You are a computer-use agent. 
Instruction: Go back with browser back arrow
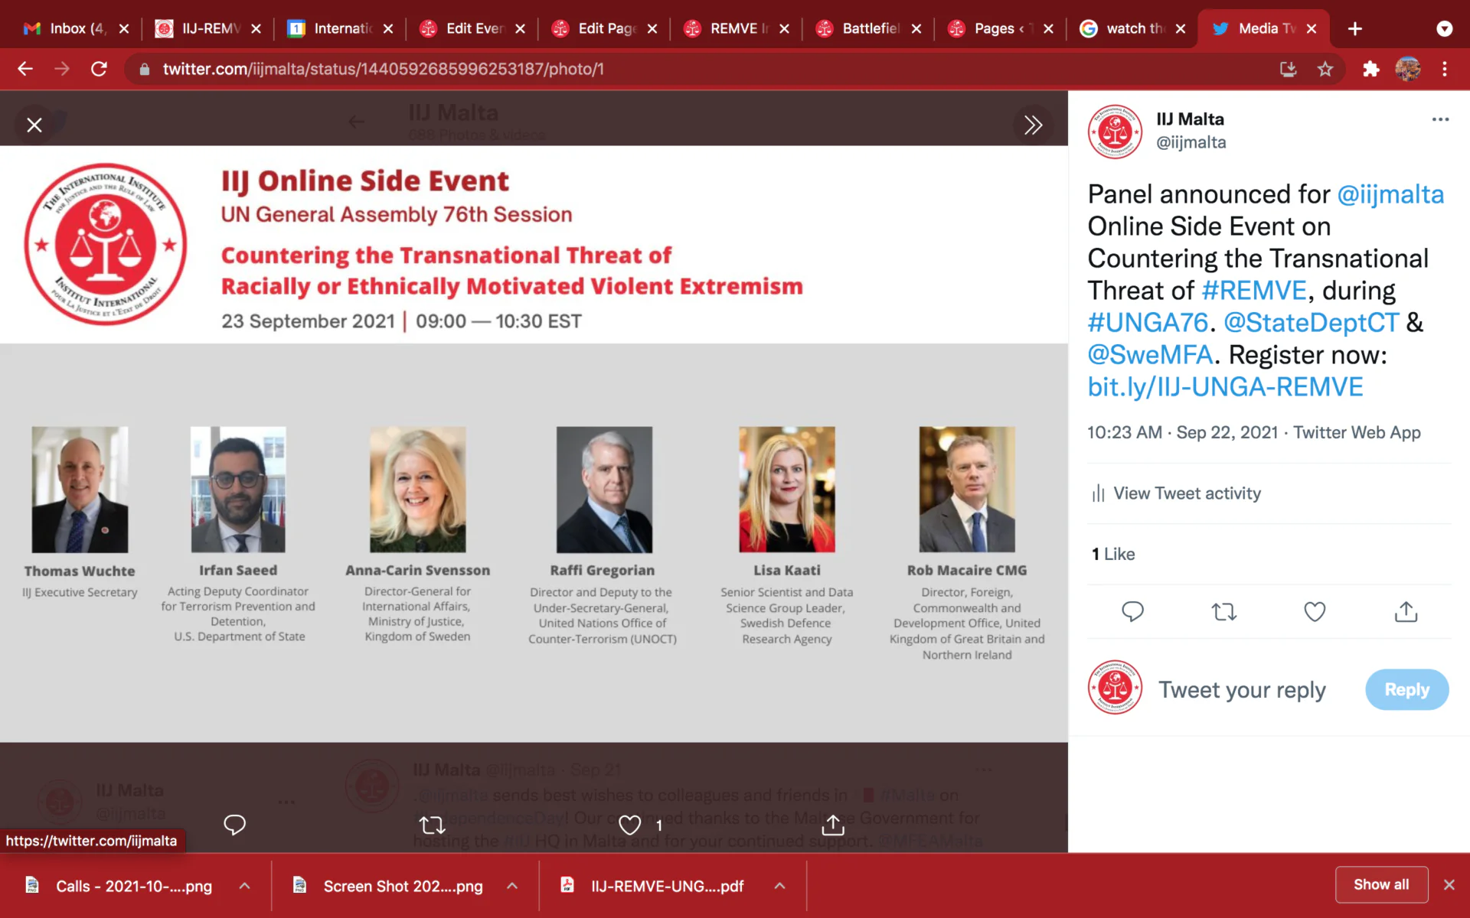(25, 69)
